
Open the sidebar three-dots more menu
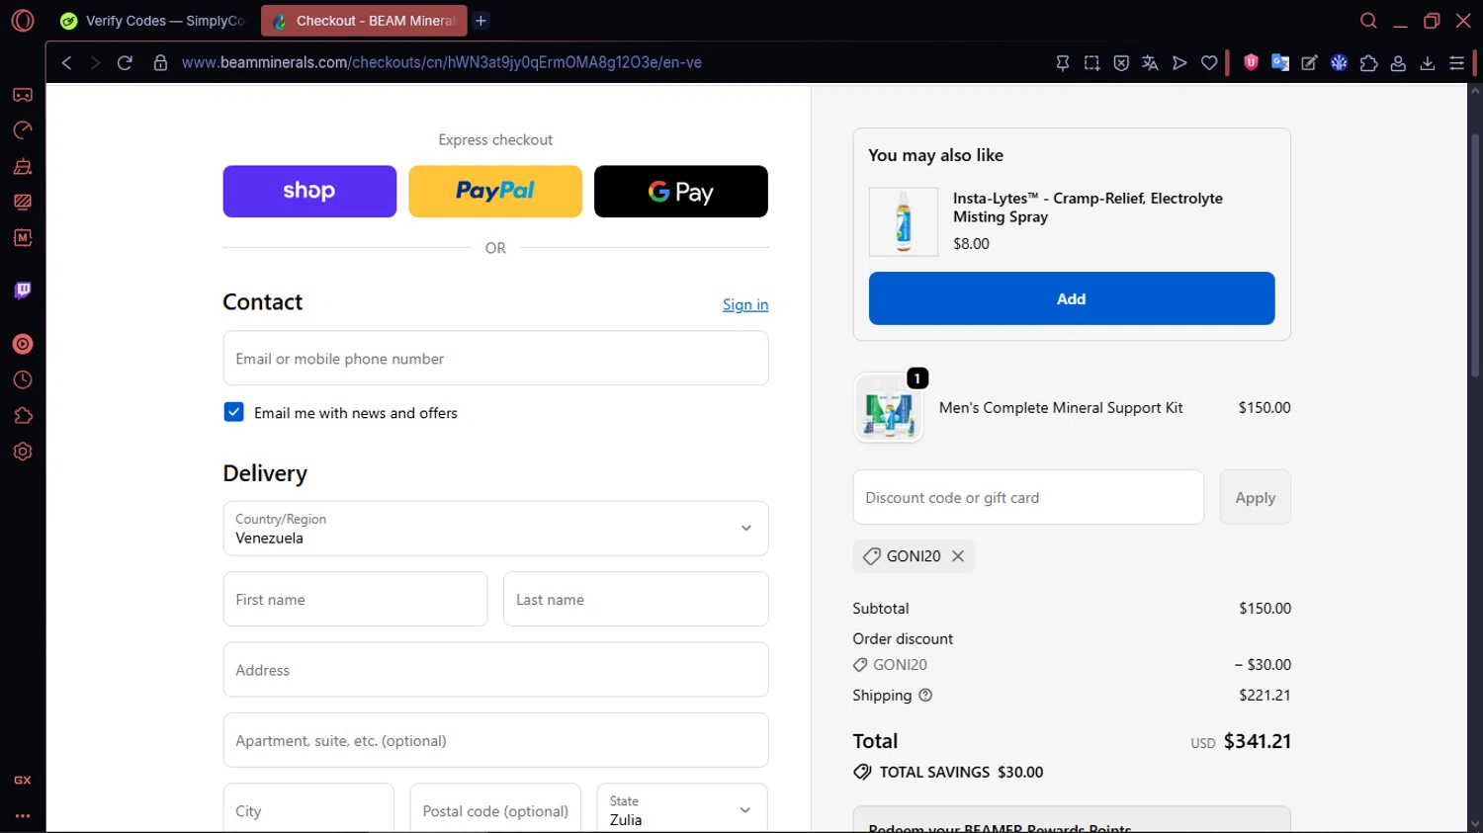click(23, 816)
